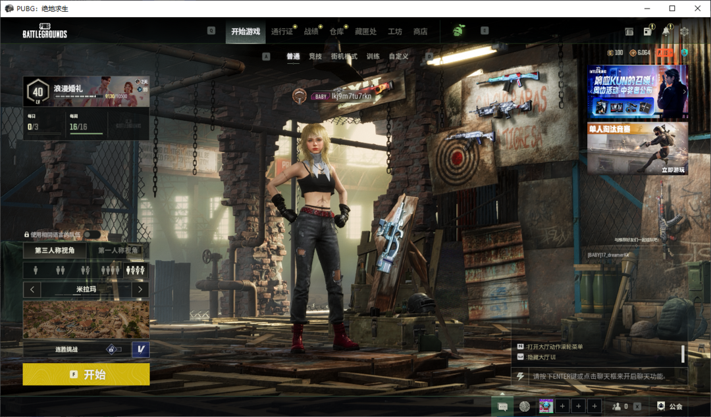Image resolution: width=711 pixels, height=417 pixels.
Task: Go to previous map with left arrow
Action: tap(32, 289)
